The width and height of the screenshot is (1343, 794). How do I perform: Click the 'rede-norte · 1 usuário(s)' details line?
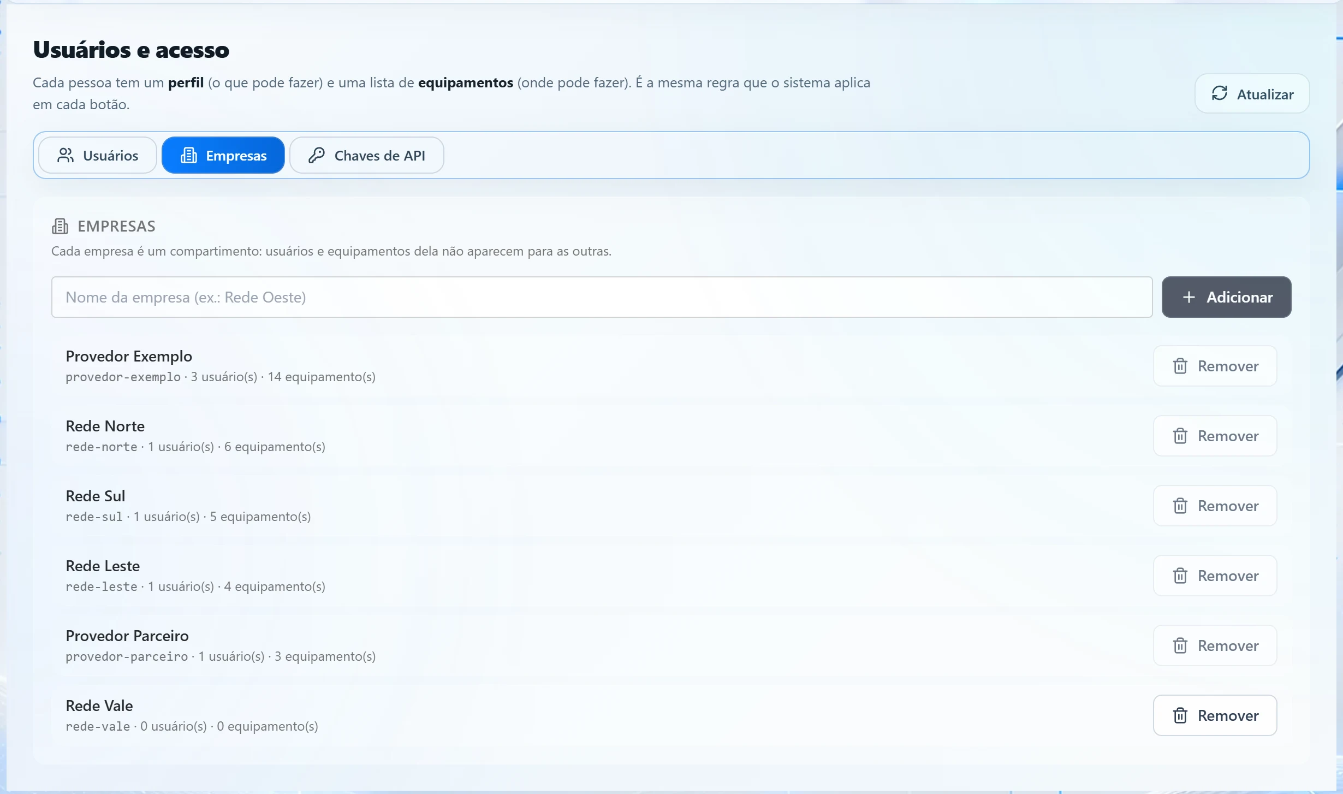(x=195, y=447)
